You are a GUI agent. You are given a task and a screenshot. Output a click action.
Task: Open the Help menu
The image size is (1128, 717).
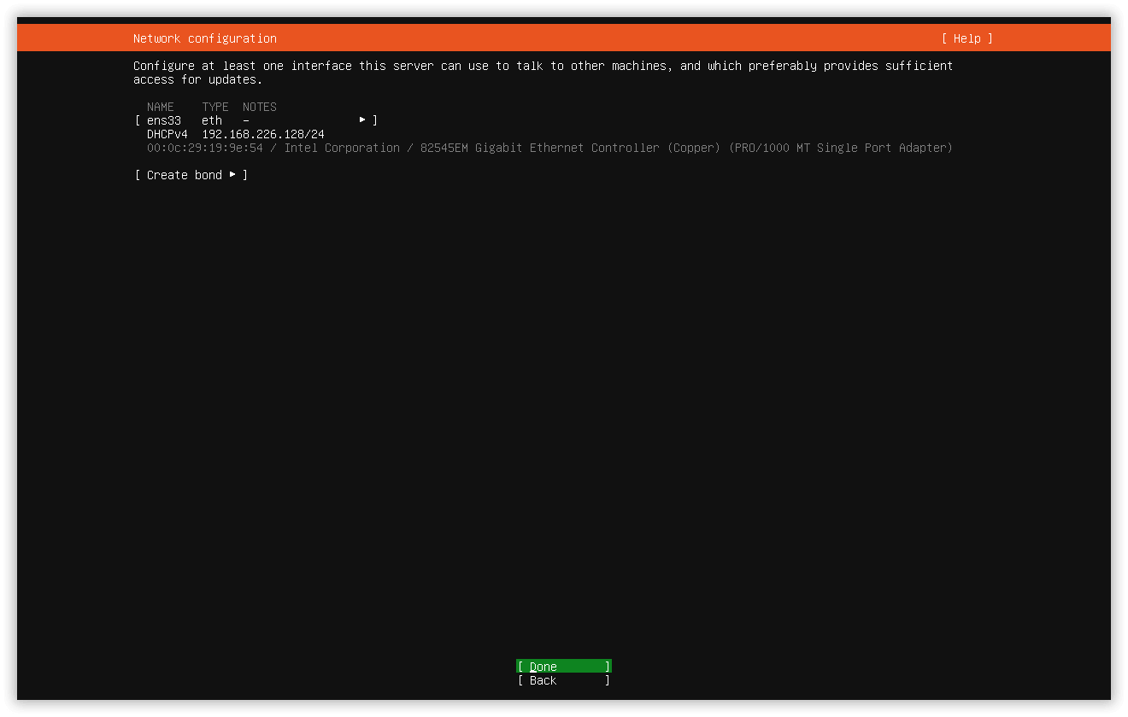pyautogui.click(x=967, y=38)
